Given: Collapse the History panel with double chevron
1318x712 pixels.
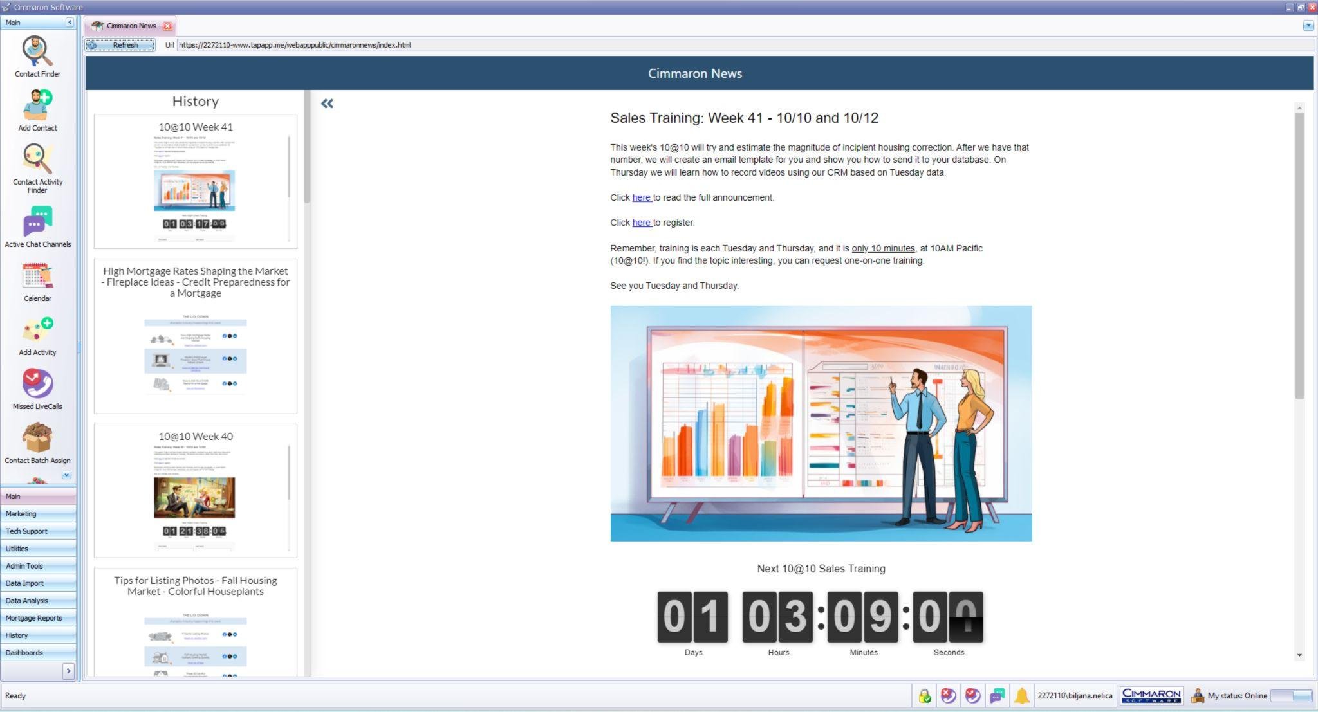Looking at the screenshot, I should [327, 104].
